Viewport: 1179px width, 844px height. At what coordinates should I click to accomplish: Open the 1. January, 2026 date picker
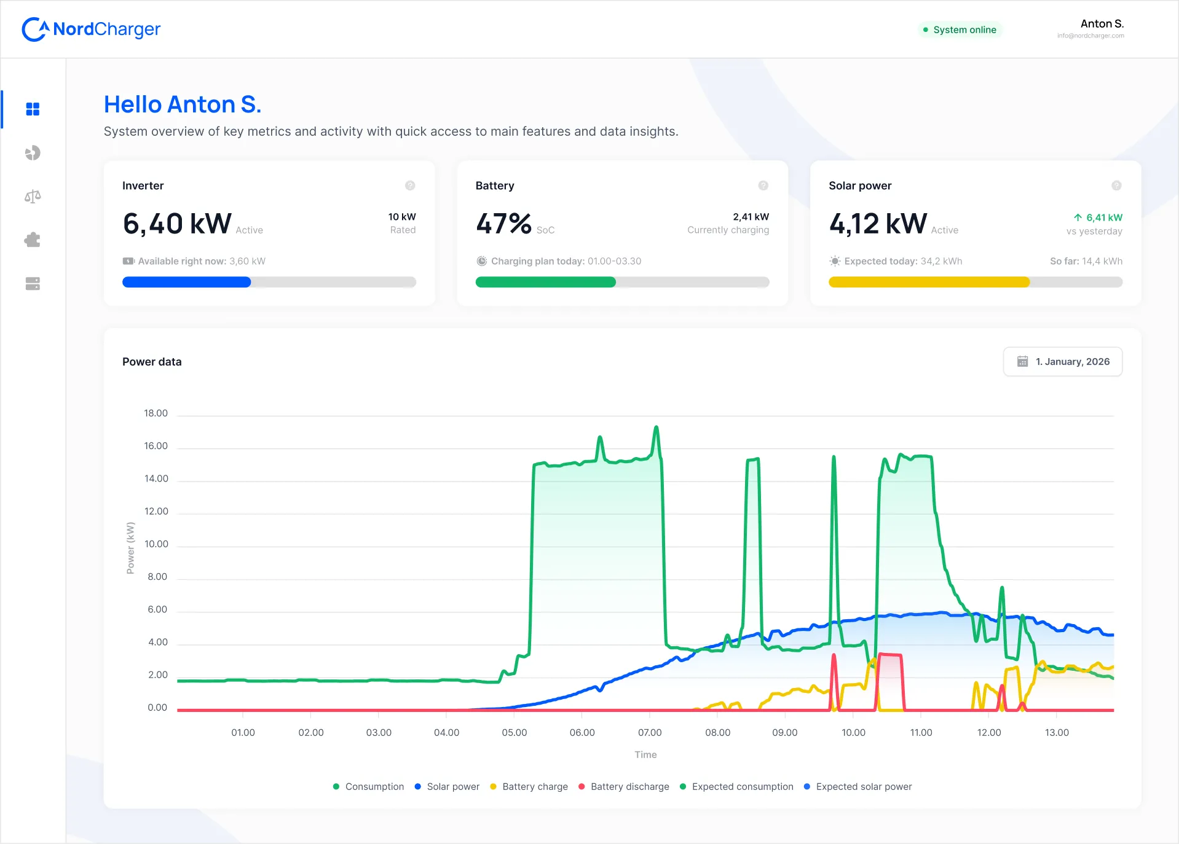(x=1063, y=362)
